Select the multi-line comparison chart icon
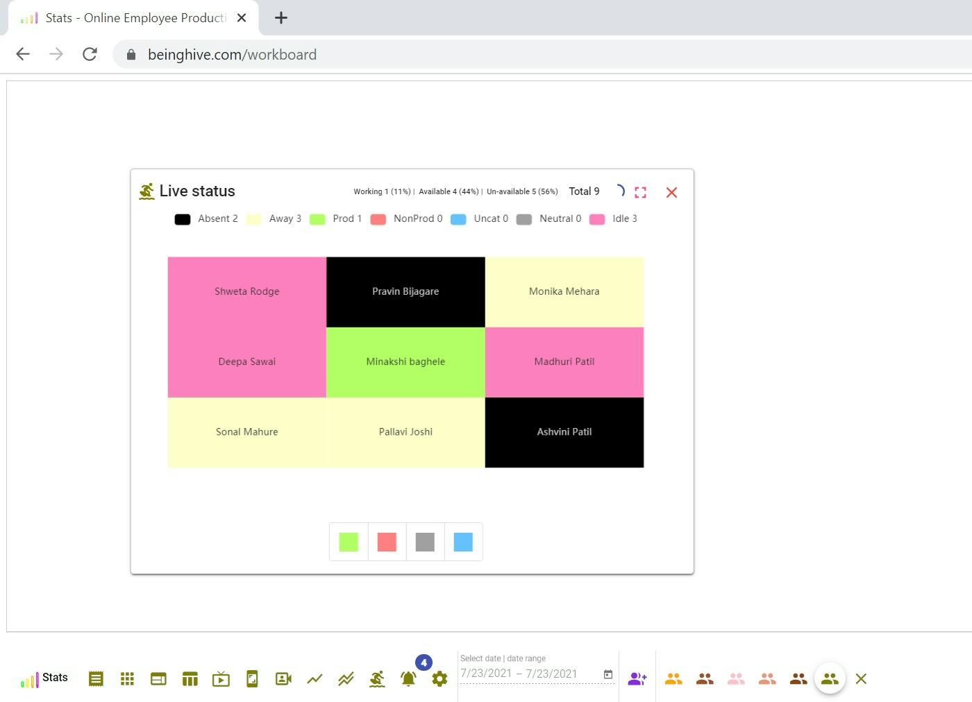This screenshot has height=702, width=972. click(346, 678)
